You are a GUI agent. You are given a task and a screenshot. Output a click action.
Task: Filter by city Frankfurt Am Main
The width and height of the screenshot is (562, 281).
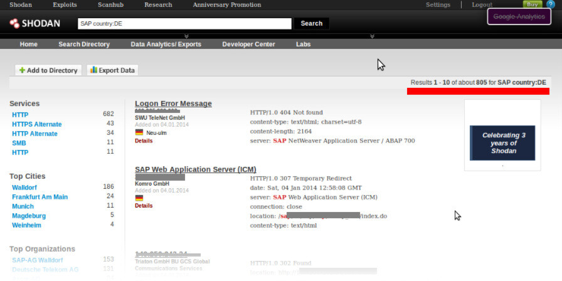40,197
